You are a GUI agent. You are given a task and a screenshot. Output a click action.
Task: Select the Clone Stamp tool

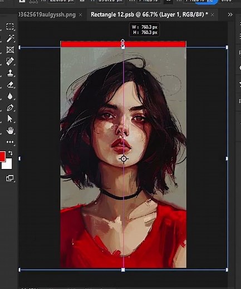click(x=10, y=73)
